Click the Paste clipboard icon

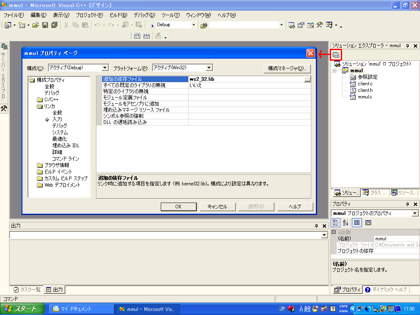(85, 25)
